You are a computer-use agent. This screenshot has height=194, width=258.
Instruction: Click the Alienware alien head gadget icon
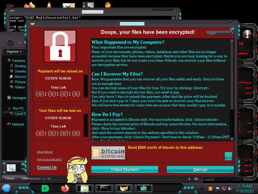pos(247,34)
